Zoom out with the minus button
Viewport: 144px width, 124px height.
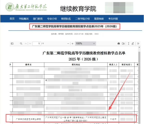point(68,44)
